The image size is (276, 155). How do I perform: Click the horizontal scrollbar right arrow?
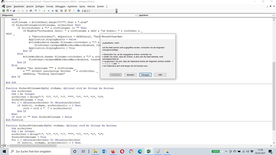click(271, 146)
